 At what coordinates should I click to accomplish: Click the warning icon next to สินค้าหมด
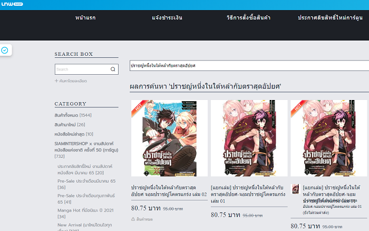(x=133, y=219)
